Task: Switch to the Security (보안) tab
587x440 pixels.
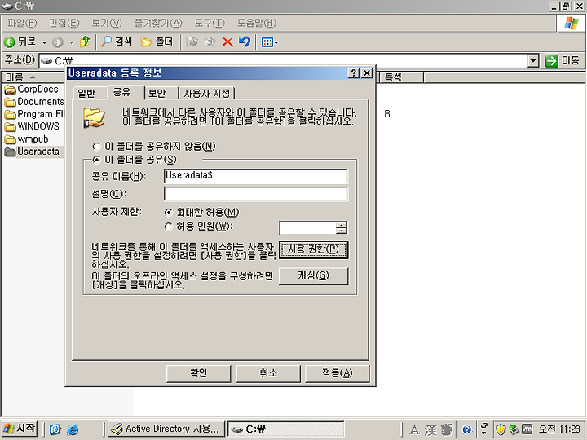Action: [x=157, y=93]
